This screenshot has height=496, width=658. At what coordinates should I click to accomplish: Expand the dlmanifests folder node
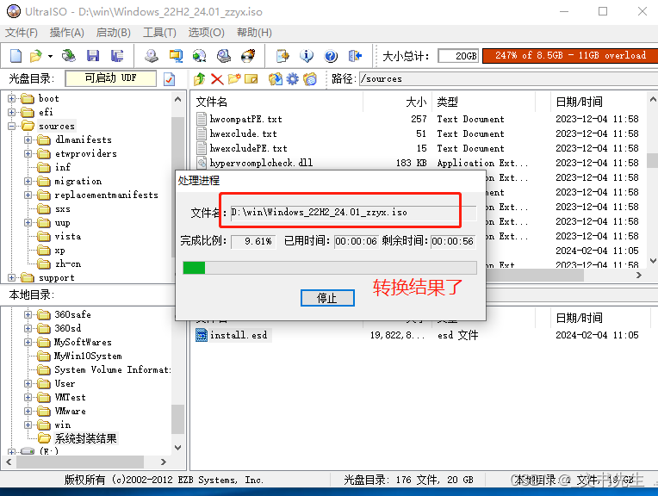28,139
